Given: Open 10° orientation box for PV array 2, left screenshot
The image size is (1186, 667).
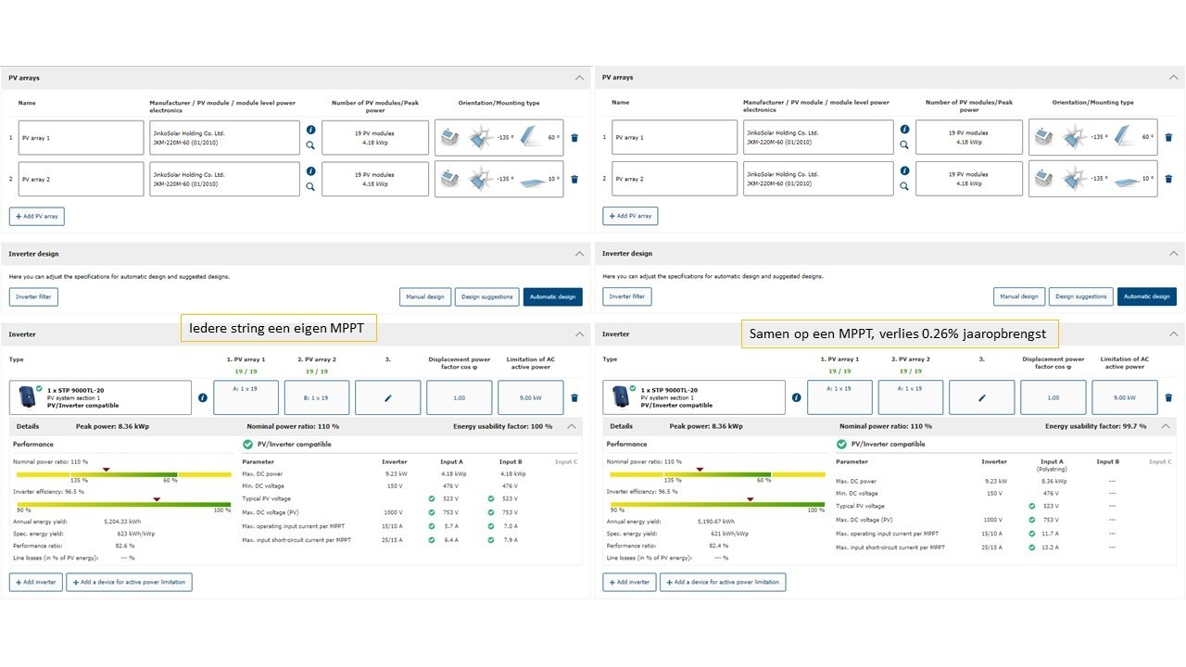Looking at the screenshot, I should (499, 179).
